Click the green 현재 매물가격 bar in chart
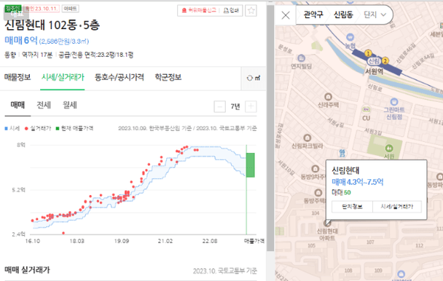This screenshot has width=443, height=281. coord(251,165)
